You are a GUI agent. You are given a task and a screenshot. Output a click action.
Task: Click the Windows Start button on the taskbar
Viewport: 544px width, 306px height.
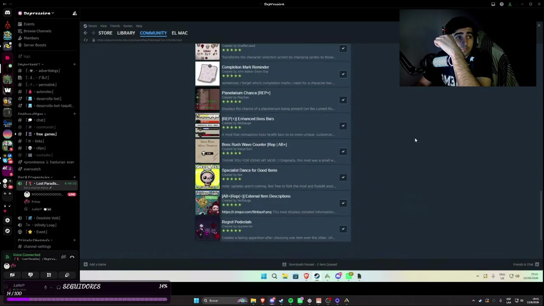(196, 301)
